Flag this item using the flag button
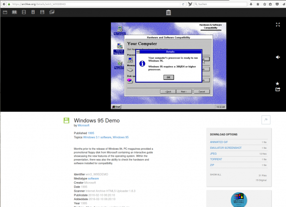Viewport: 286px width, 207px height. [x=266, y=120]
